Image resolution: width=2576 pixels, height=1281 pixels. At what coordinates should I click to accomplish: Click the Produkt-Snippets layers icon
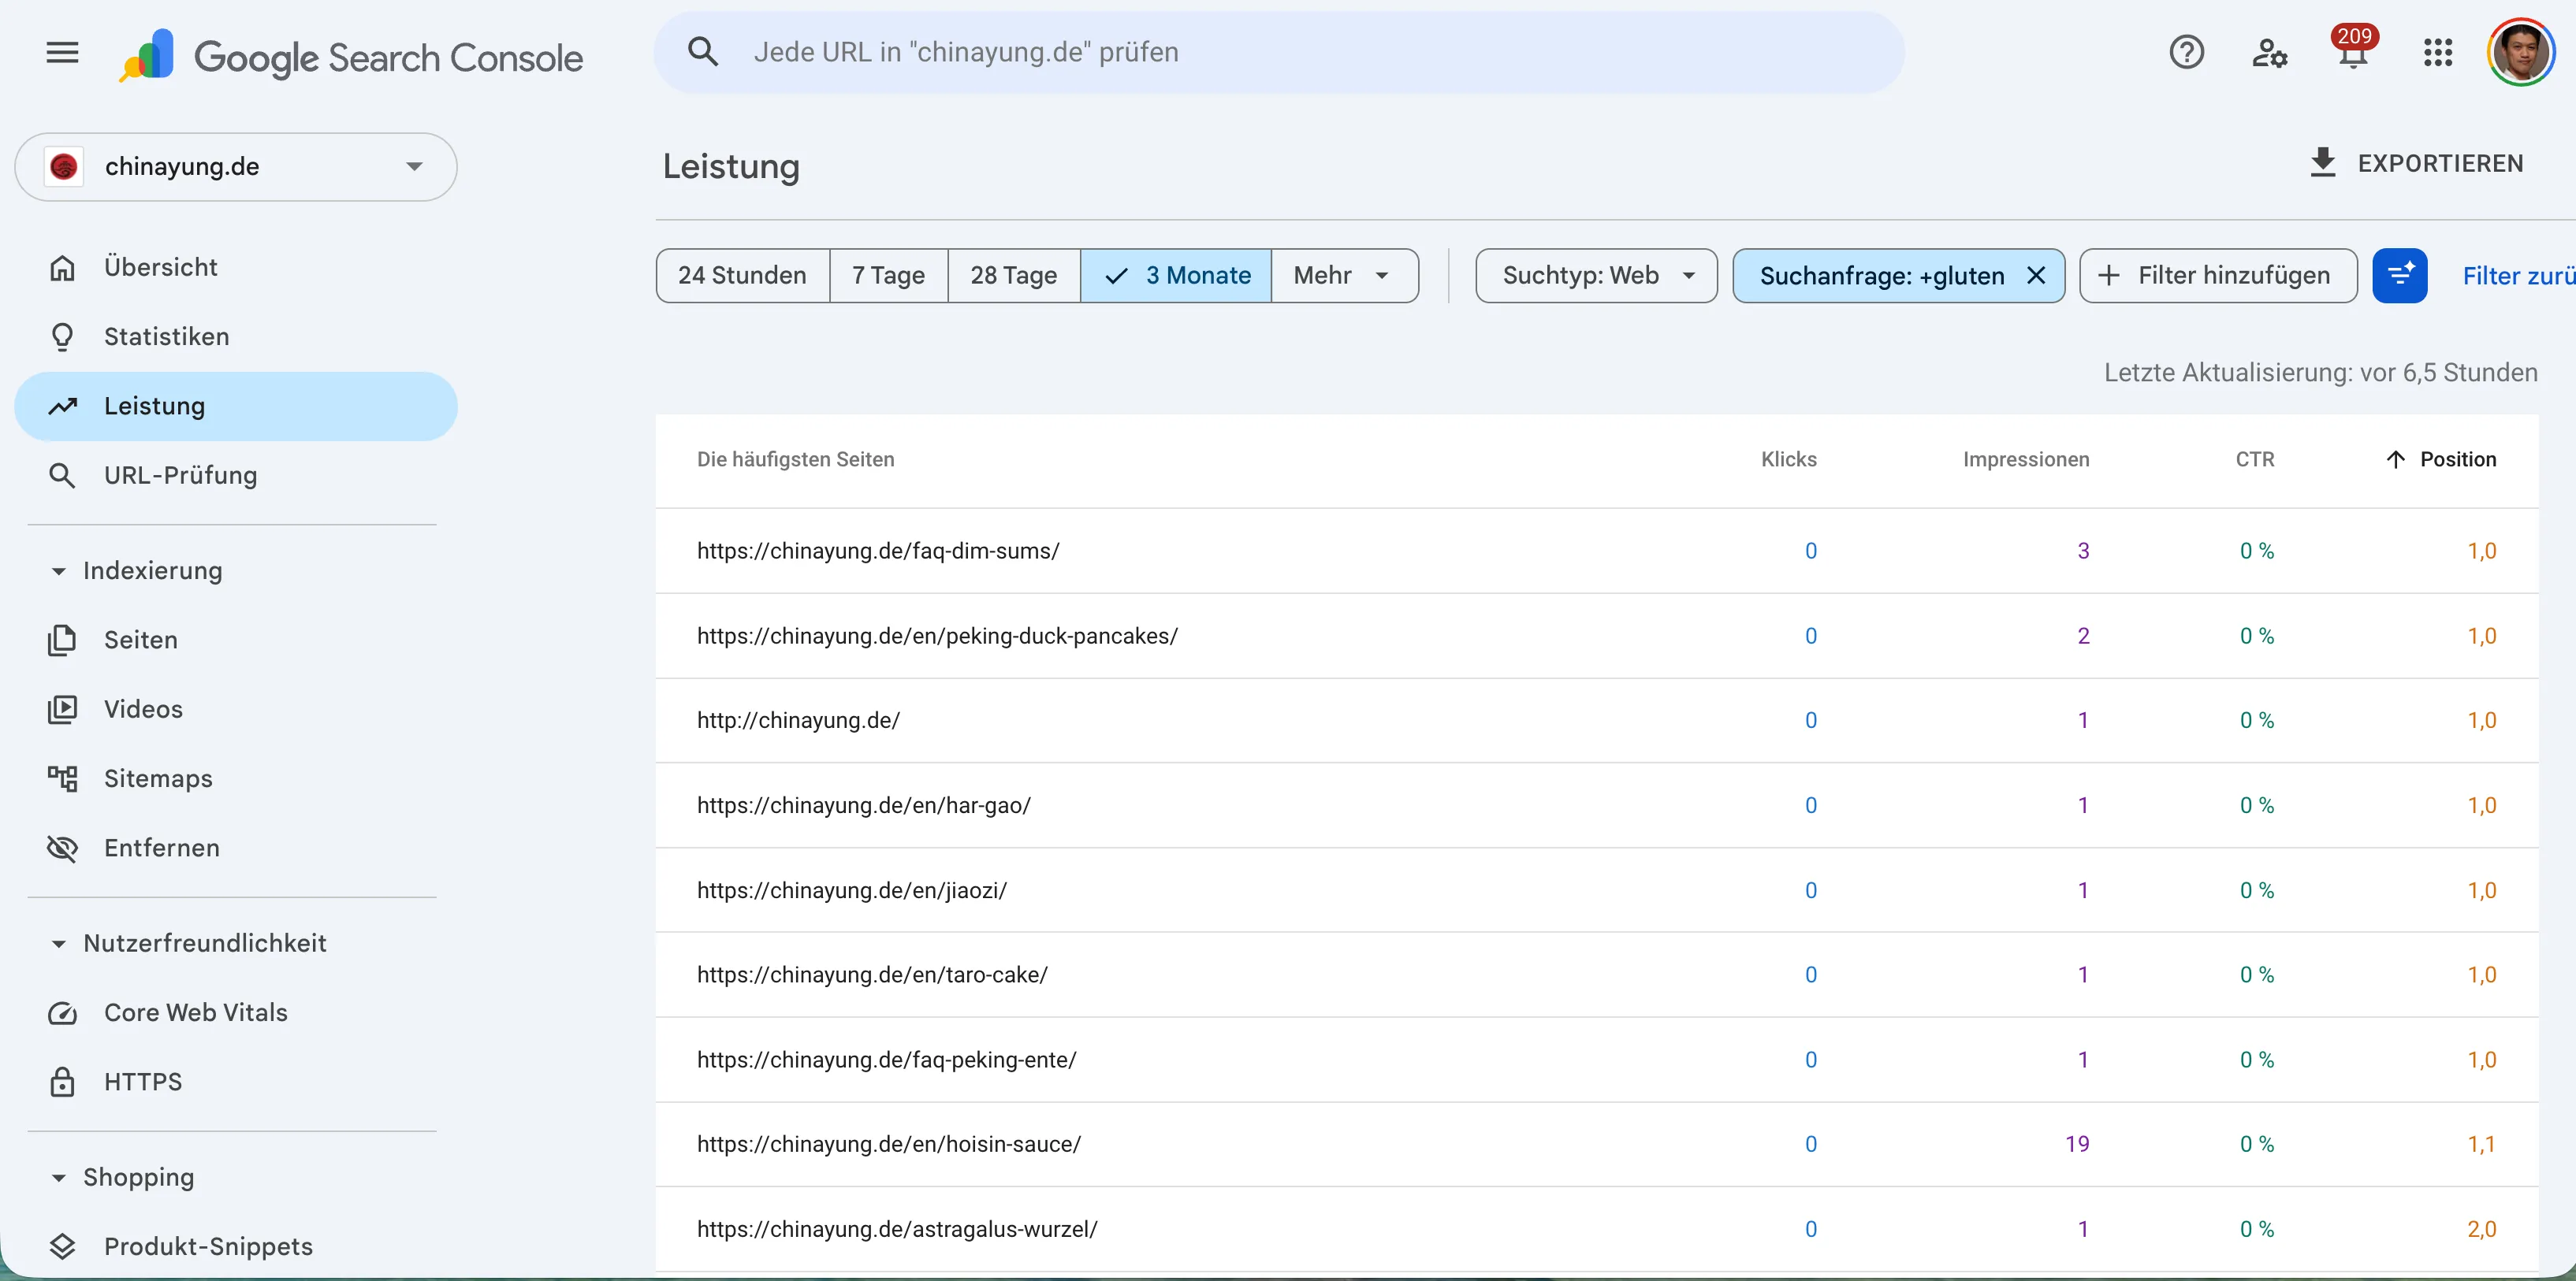click(62, 1246)
